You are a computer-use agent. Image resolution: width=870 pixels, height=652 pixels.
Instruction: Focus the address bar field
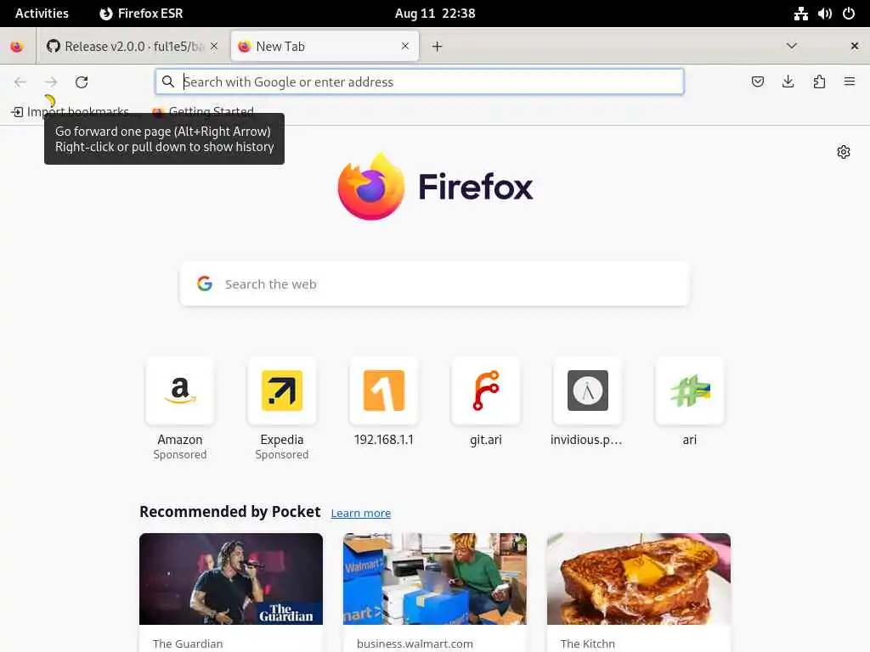point(420,82)
